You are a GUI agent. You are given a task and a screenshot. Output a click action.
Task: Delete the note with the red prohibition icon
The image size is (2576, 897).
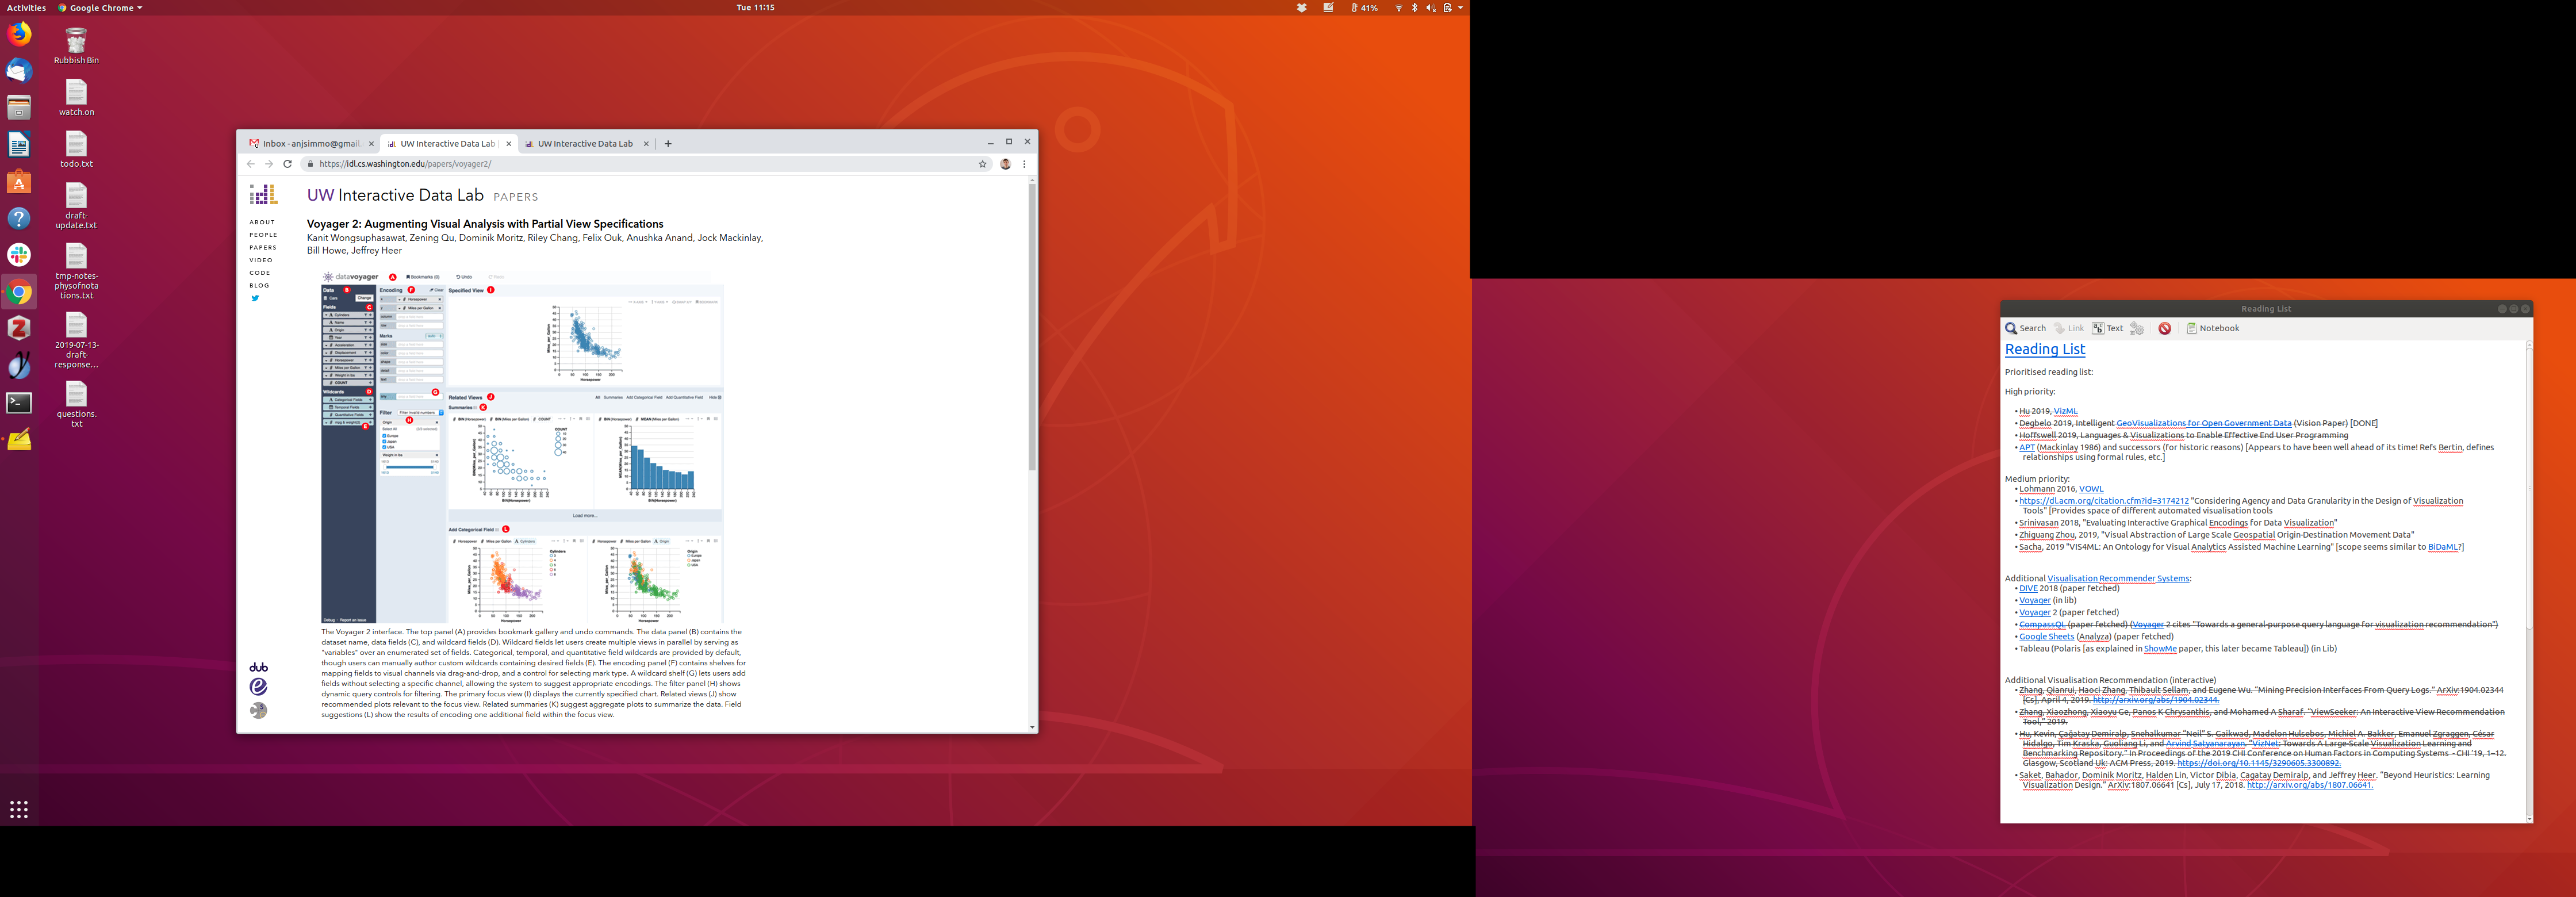click(2164, 328)
